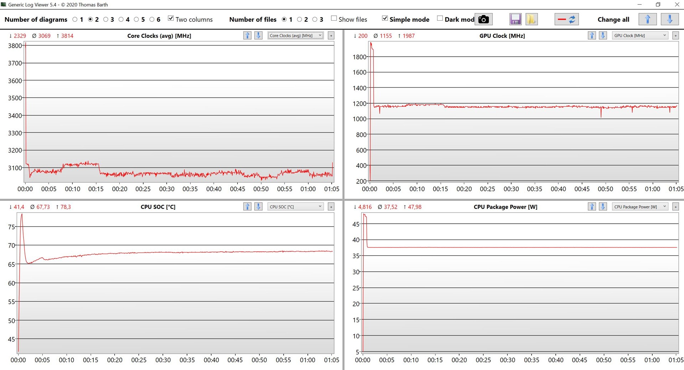Open the yellow folder files icon
684x370 pixels.
point(531,19)
